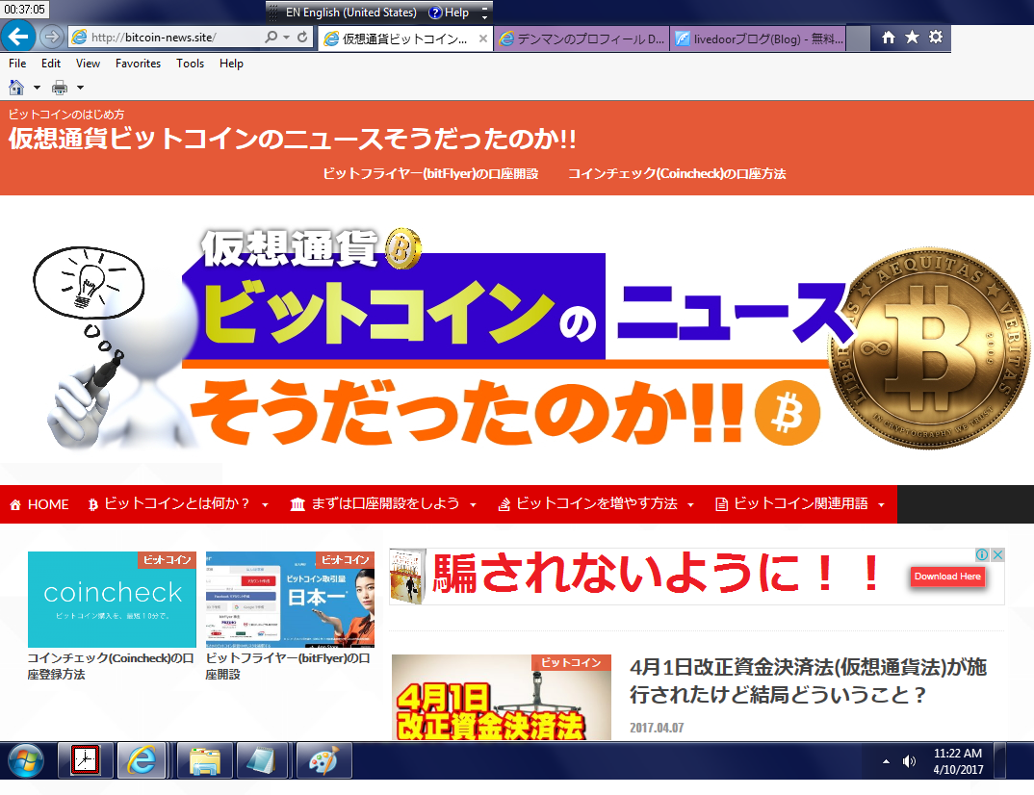Click the volume speaker tray icon
The height and width of the screenshot is (795, 1034).
[x=910, y=761]
